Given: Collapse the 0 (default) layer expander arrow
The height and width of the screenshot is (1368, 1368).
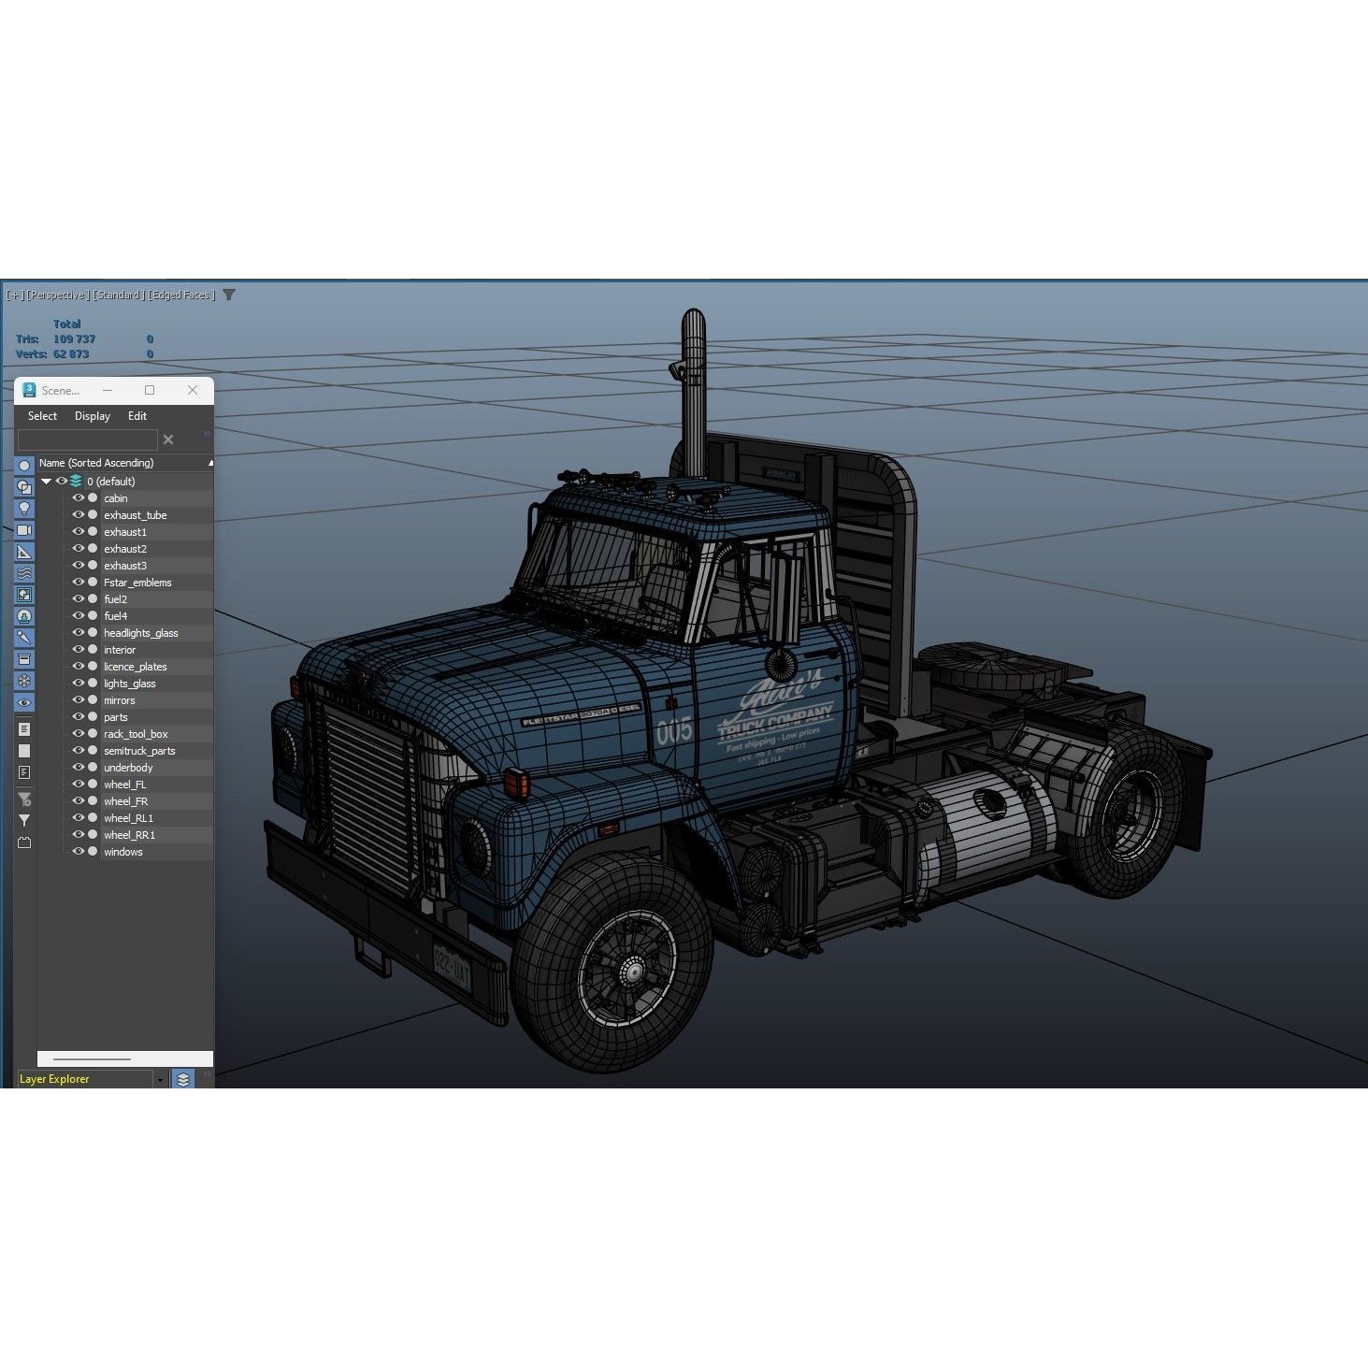Looking at the screenshot, I should [x=45, y=481].
